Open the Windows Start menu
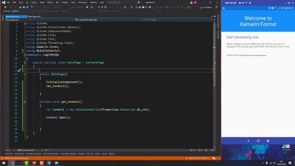Image resolution: width=295 pixels, height=166 pixels. pyautogui.click(x=4, y=163)
